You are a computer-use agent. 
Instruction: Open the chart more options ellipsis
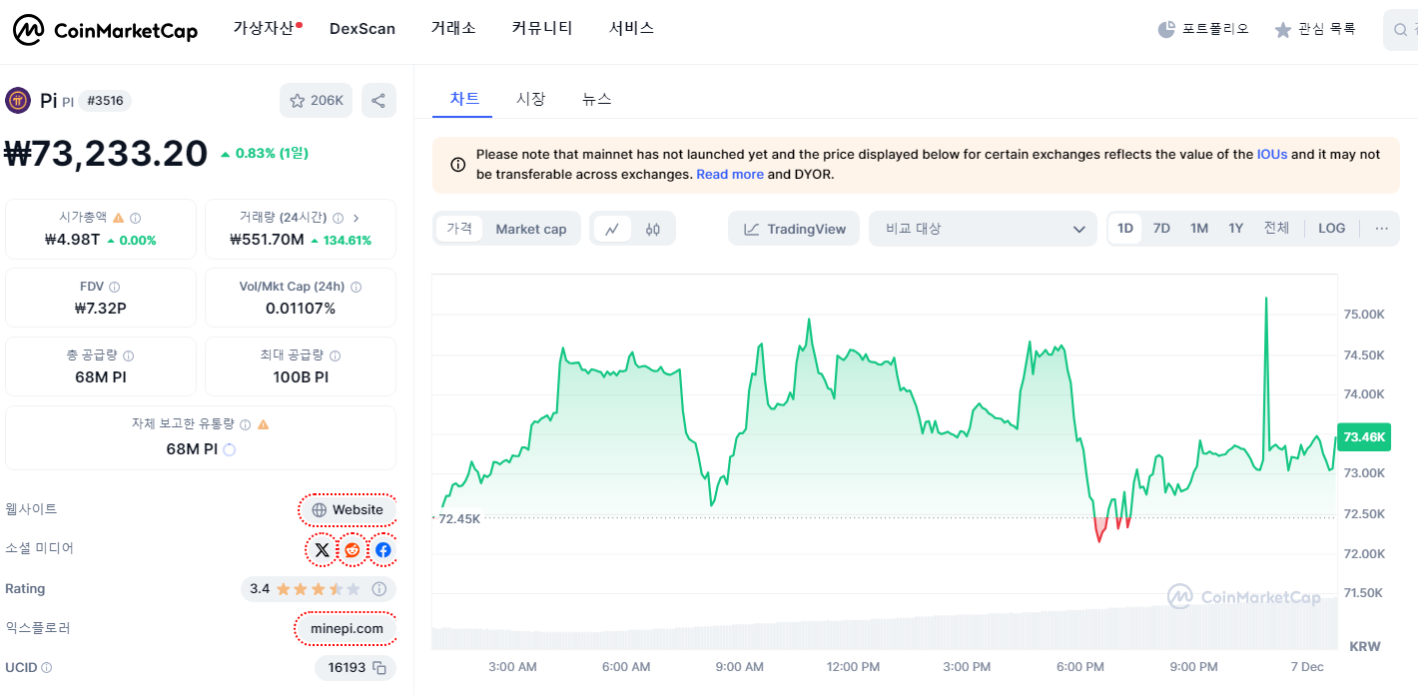[x=1382, y=229]
